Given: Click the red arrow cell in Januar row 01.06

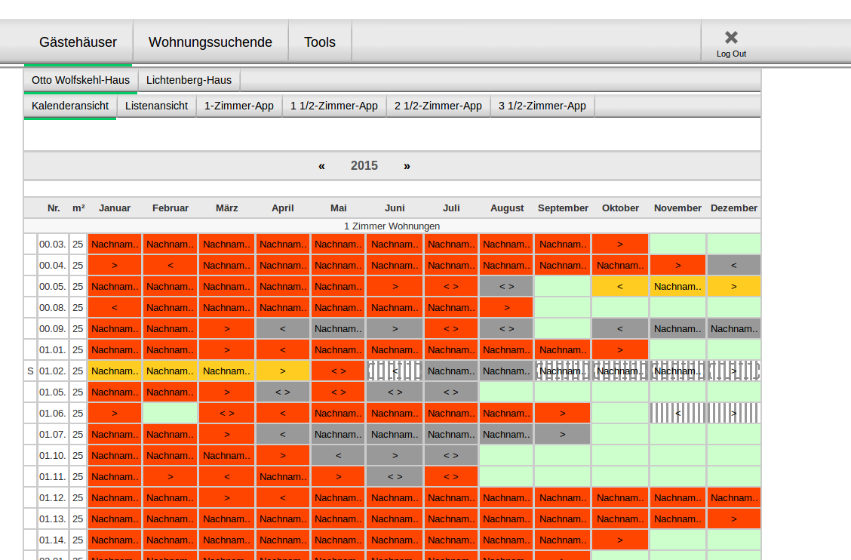Looking at the screenshot, I should (115, 413).
